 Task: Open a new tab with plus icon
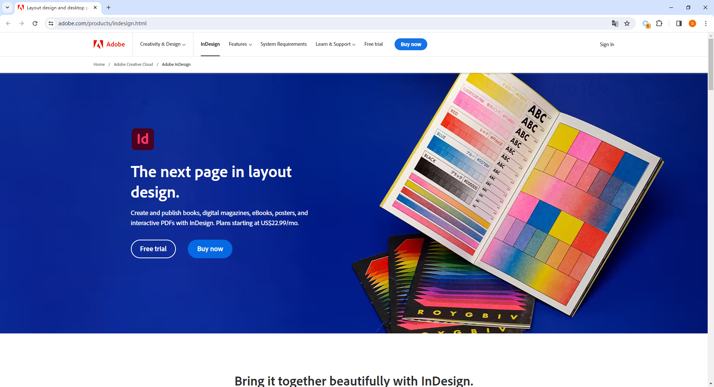point(109,7)
